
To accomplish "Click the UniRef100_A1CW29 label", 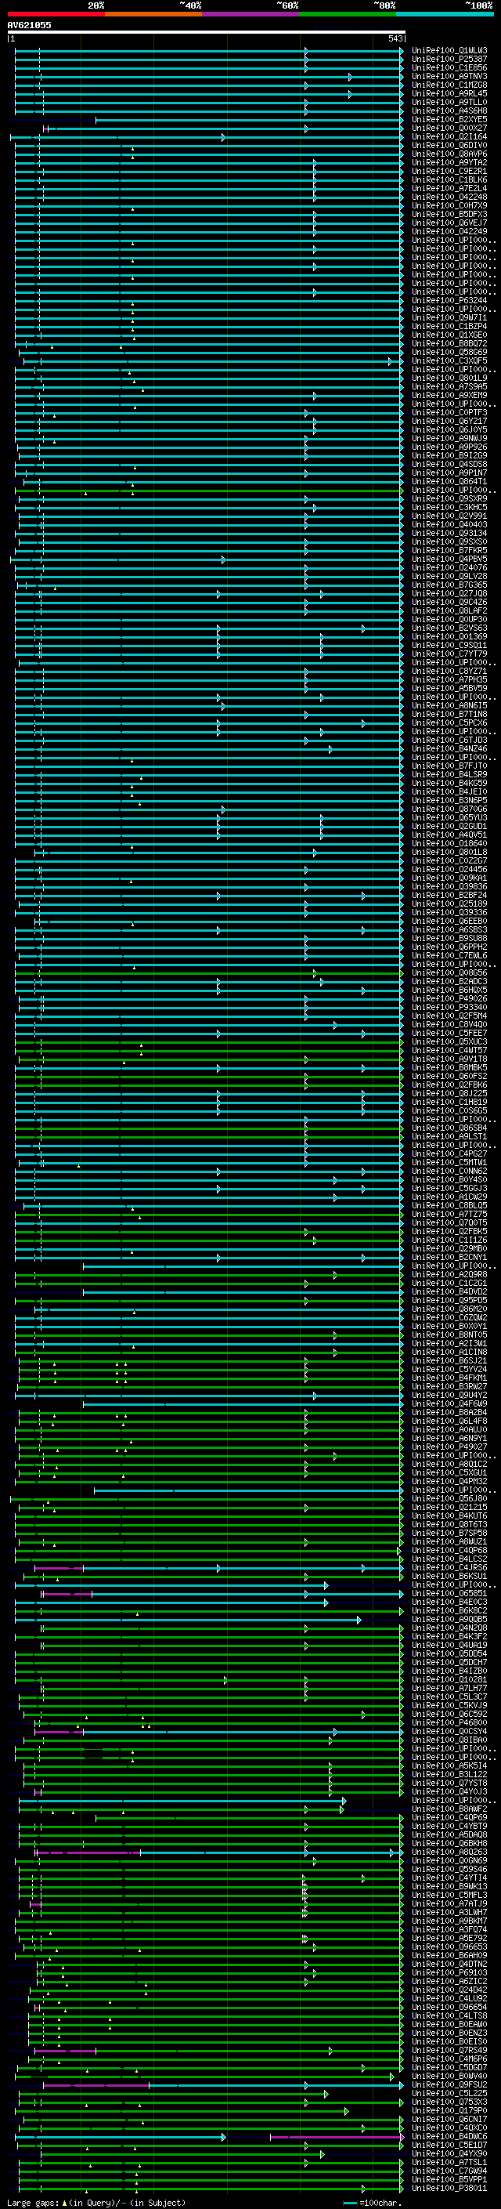I will coord(449,1197).
